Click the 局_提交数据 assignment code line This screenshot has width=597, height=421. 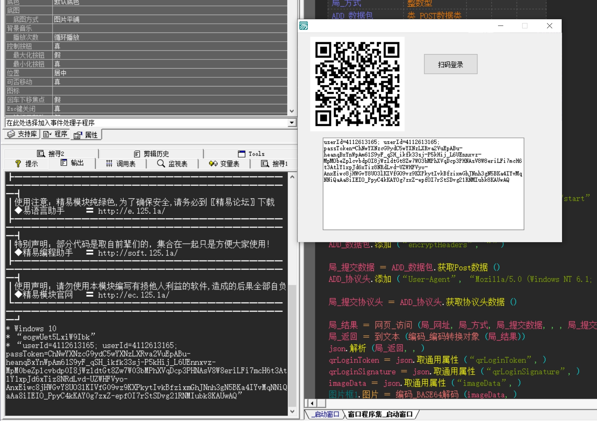(414, 267)
